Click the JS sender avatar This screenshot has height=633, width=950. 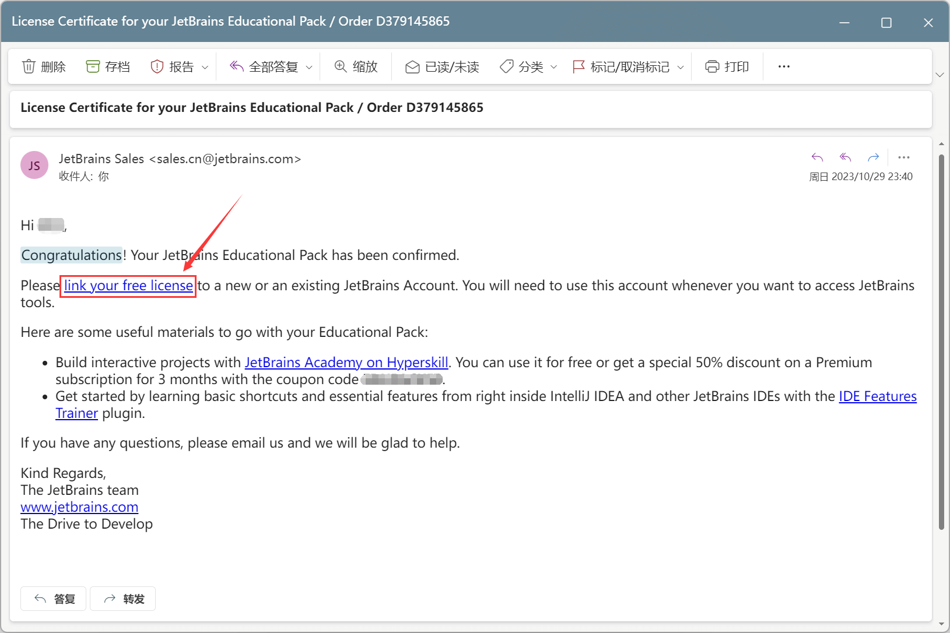pyautogui.click(x=34, y=166)
